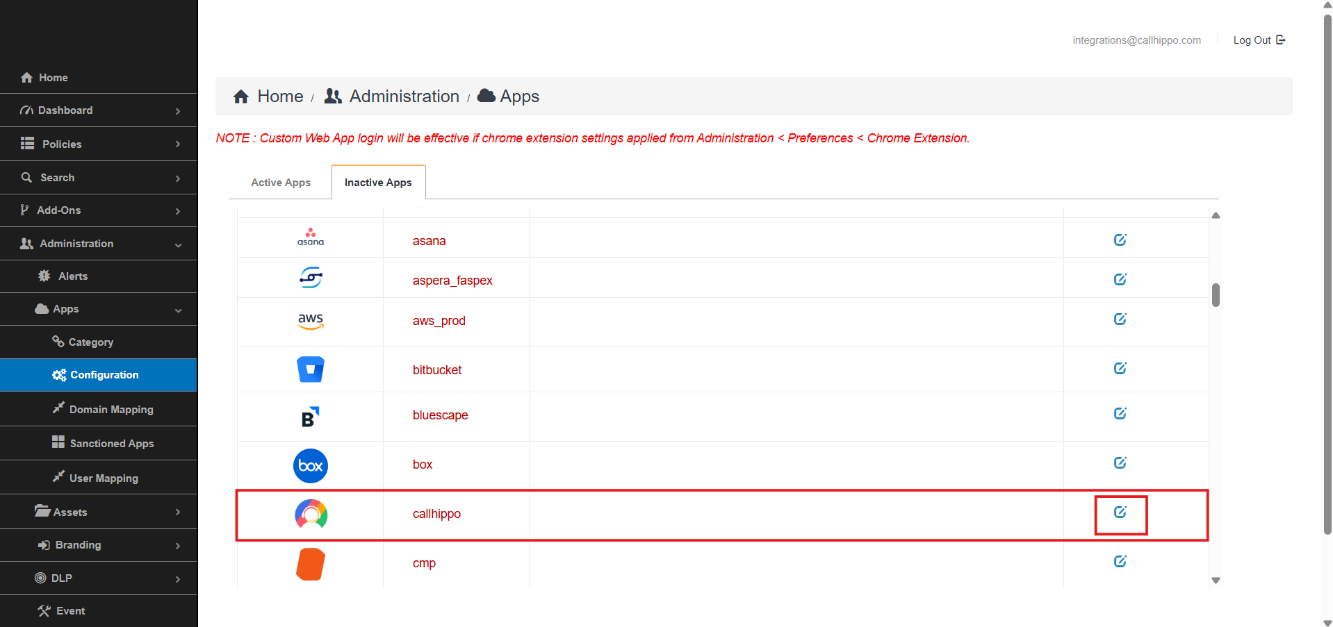
Task: Click the edit icon for callhippo
Action: 1120,512
